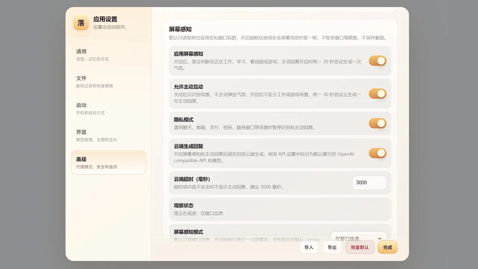Open the 屏幕感知模式 dropdown
This screenshot has height=269, width=478.
358,238
